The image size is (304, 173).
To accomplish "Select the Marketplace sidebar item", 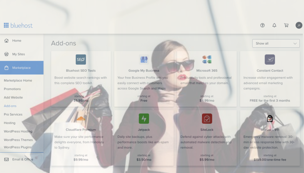I will (x=22, y=68).
